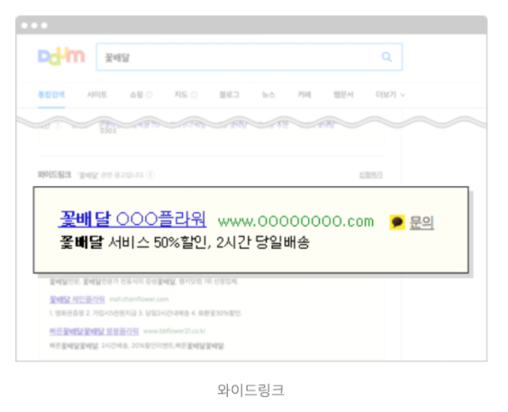The width and height of the screenshot is (508, 412).
Task: Open the 사이트 tab
Action: coord(96,94)
